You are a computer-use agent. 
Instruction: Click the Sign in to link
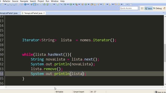coord(161,92)
